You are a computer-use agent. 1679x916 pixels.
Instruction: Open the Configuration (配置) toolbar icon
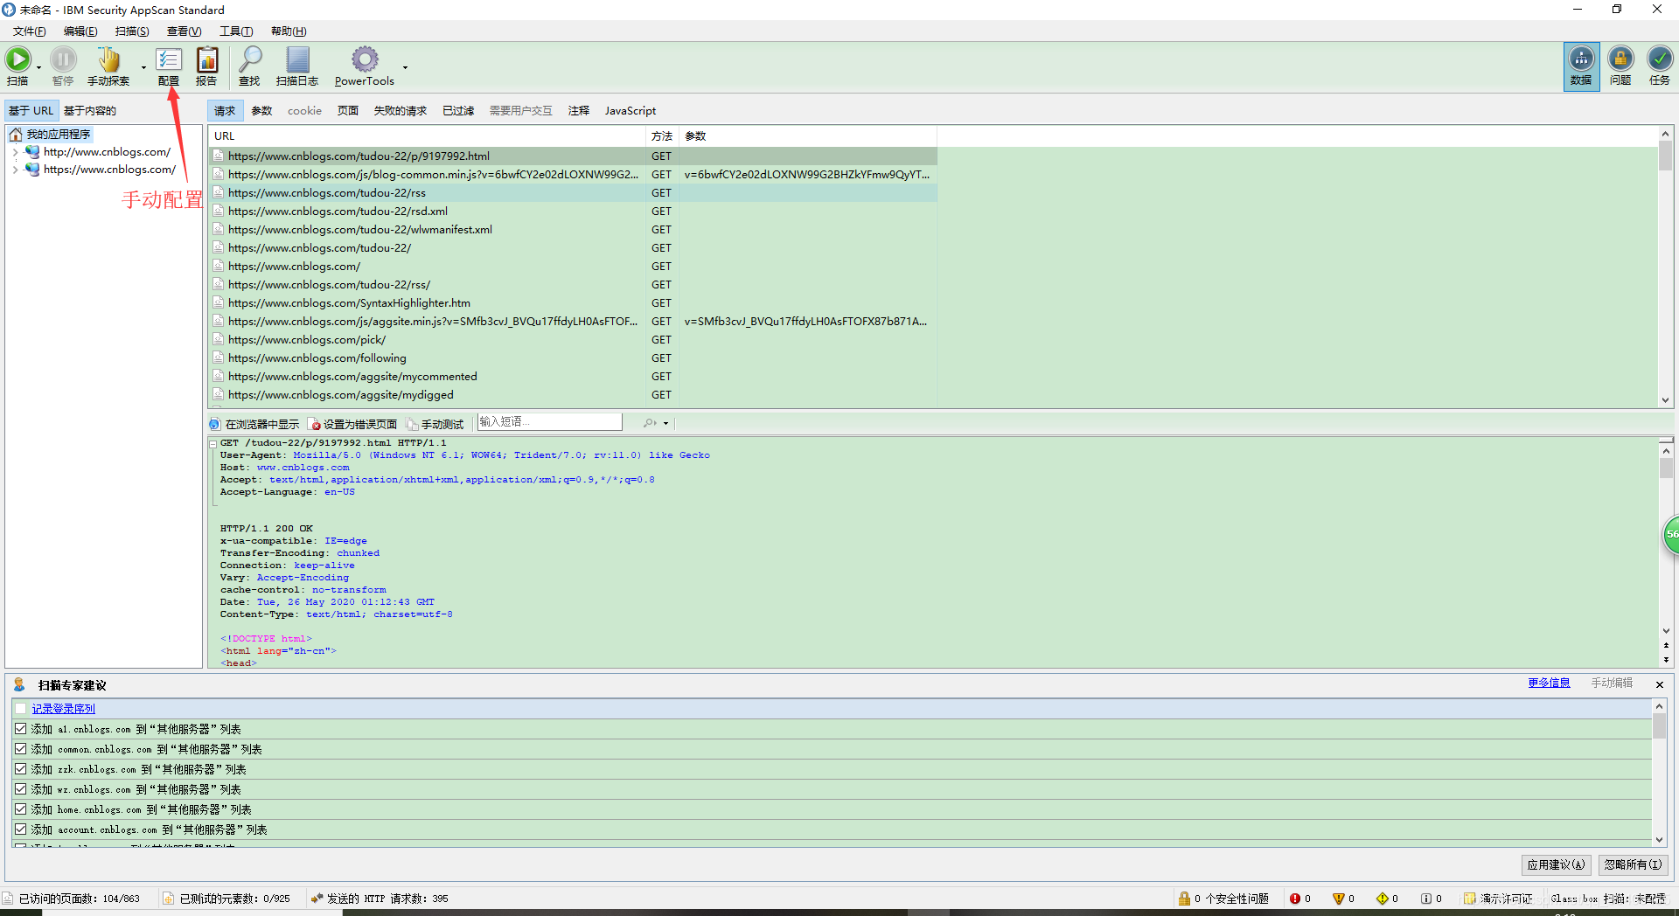pyautogui.click(x=169, y=59)
